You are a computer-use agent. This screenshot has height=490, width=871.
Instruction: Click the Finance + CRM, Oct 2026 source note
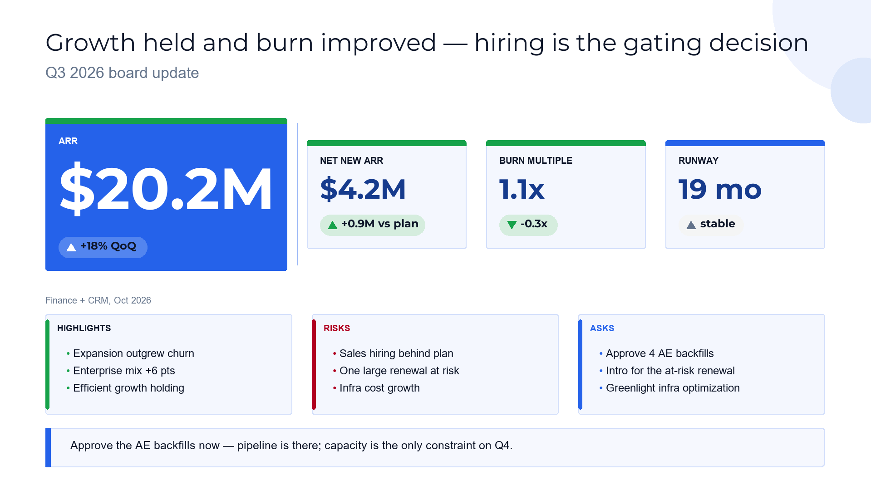coord(98,300)
